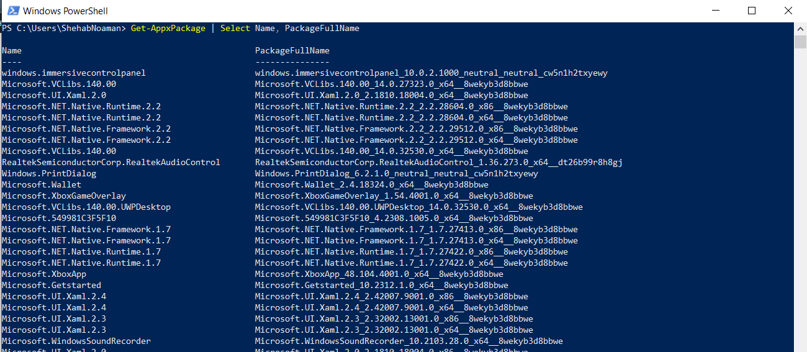Click the Name column header
This screenshot has width=807, height=352.
(x=12, y=51)
